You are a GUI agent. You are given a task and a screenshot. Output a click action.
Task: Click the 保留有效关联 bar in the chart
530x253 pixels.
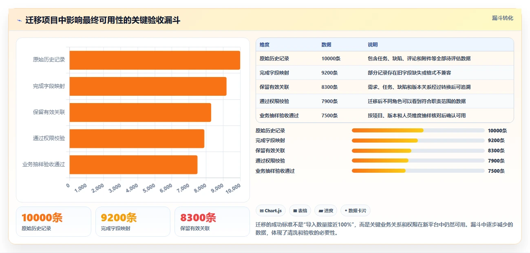[140, 112]
